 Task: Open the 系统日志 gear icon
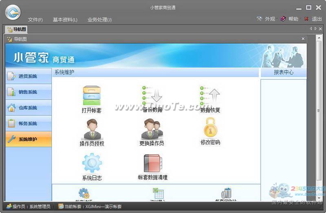(x=92, y=163)
